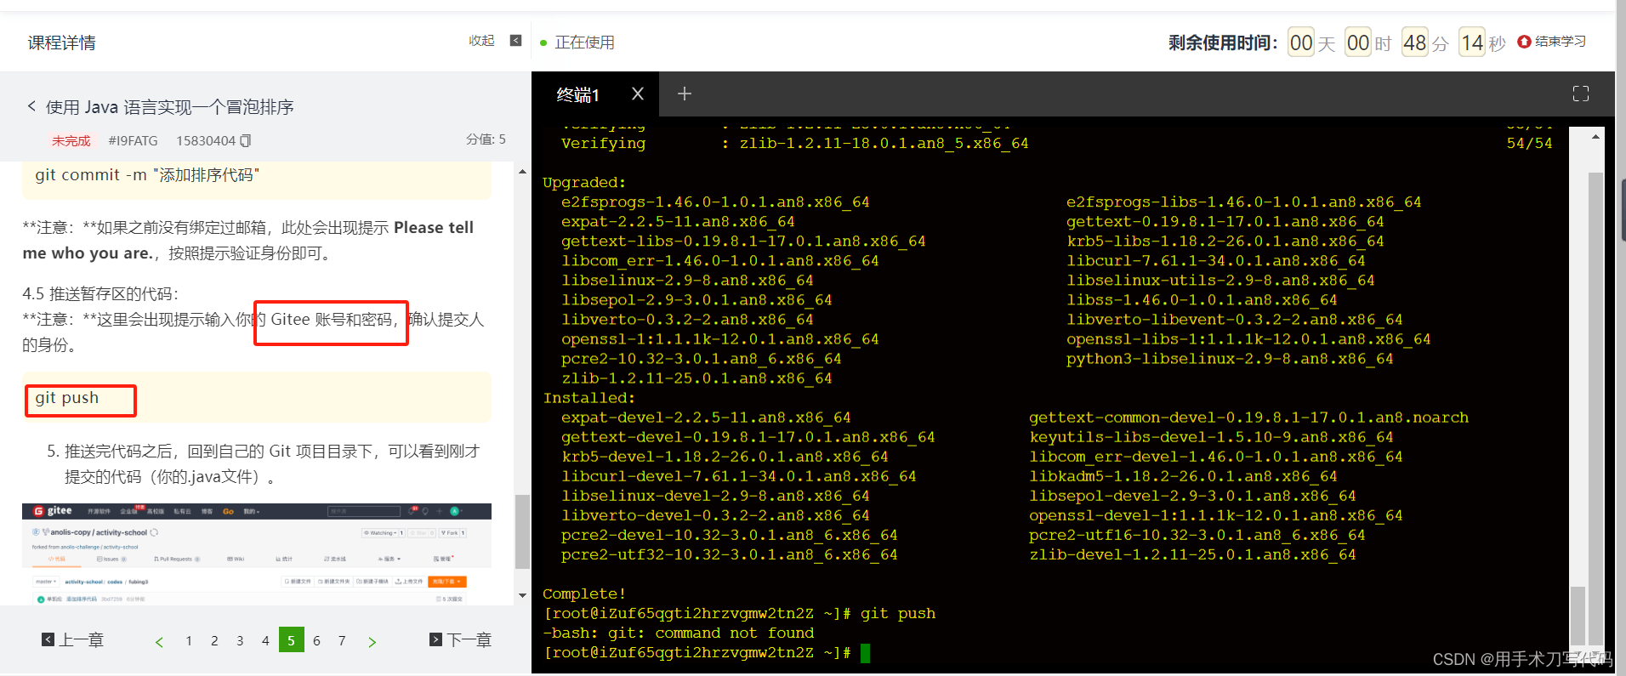Go to next chapter 下一章
The height and width of the screenshot is (676, 1626).
461,639
